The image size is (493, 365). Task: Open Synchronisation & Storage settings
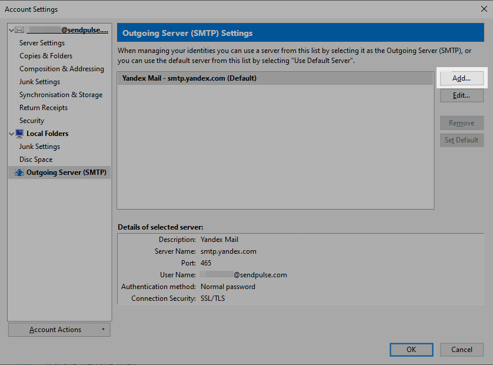[x=60, y=94]
